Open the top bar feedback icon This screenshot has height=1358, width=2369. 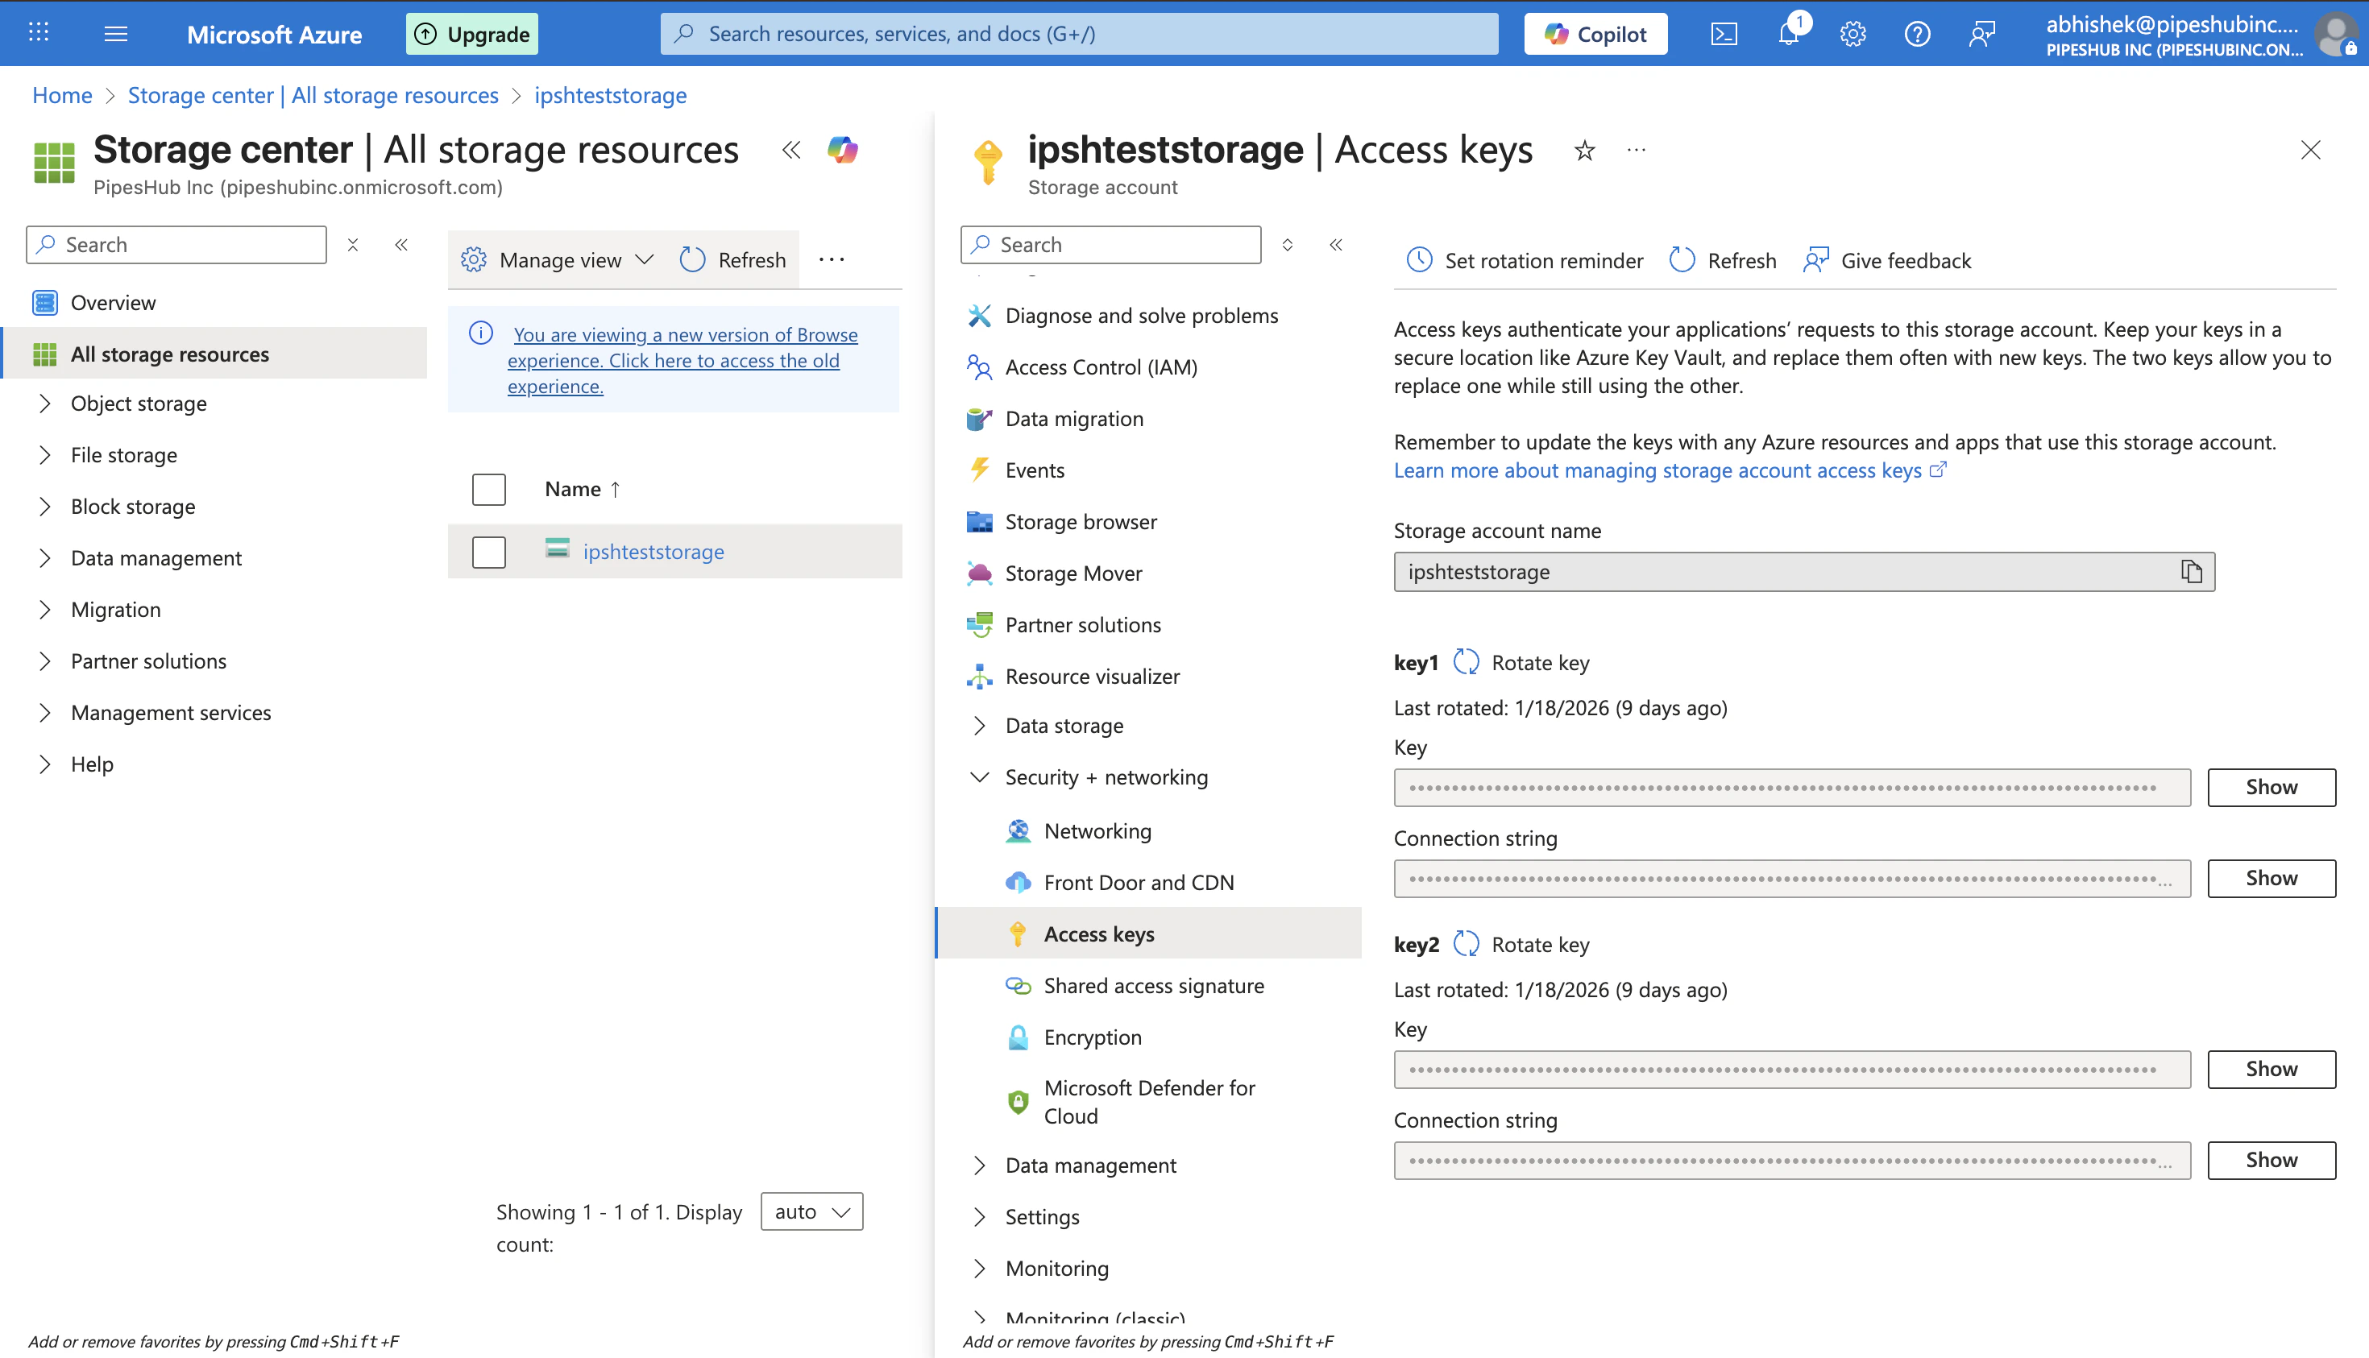pos(1981,34)
